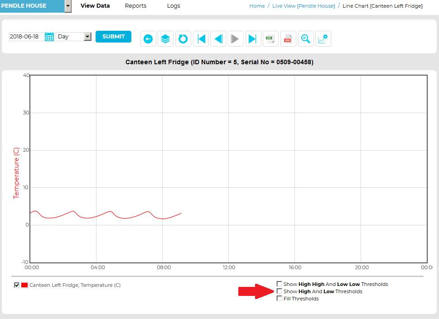Viewport: 439px width, 319px height.
Task: Enable Show High High And Low Low Thresholds
Action: tap(280, 284)
